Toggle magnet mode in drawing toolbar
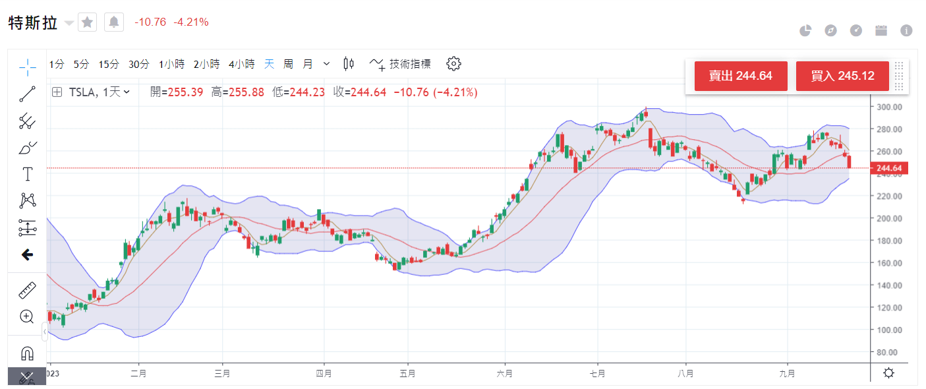Screen dimensions: 926x389 (x=28, y=353)
